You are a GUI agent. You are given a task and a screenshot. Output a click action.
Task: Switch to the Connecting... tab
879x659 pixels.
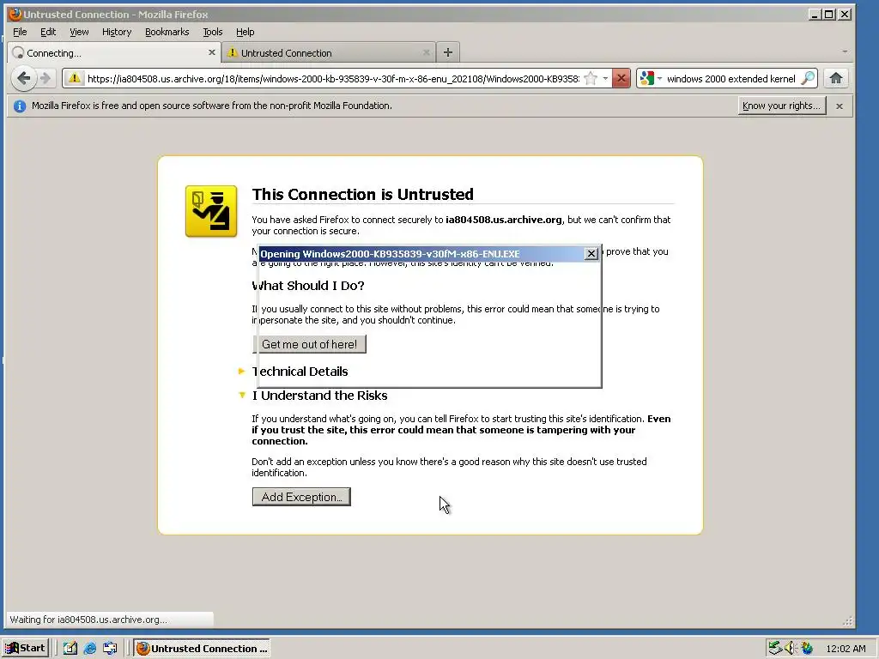point(114,52)
